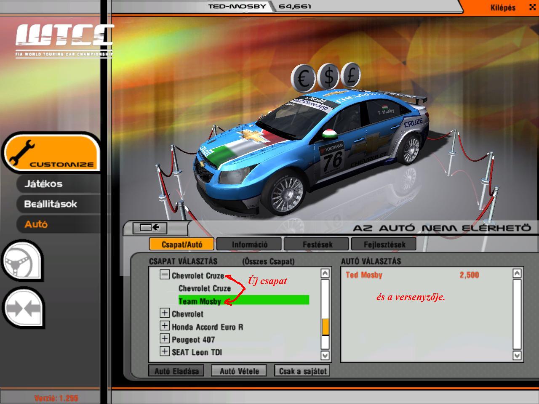Select the Chevrolet Cruze child team entry
Viewport: 539px width, 404px height.
click(205, 288)
